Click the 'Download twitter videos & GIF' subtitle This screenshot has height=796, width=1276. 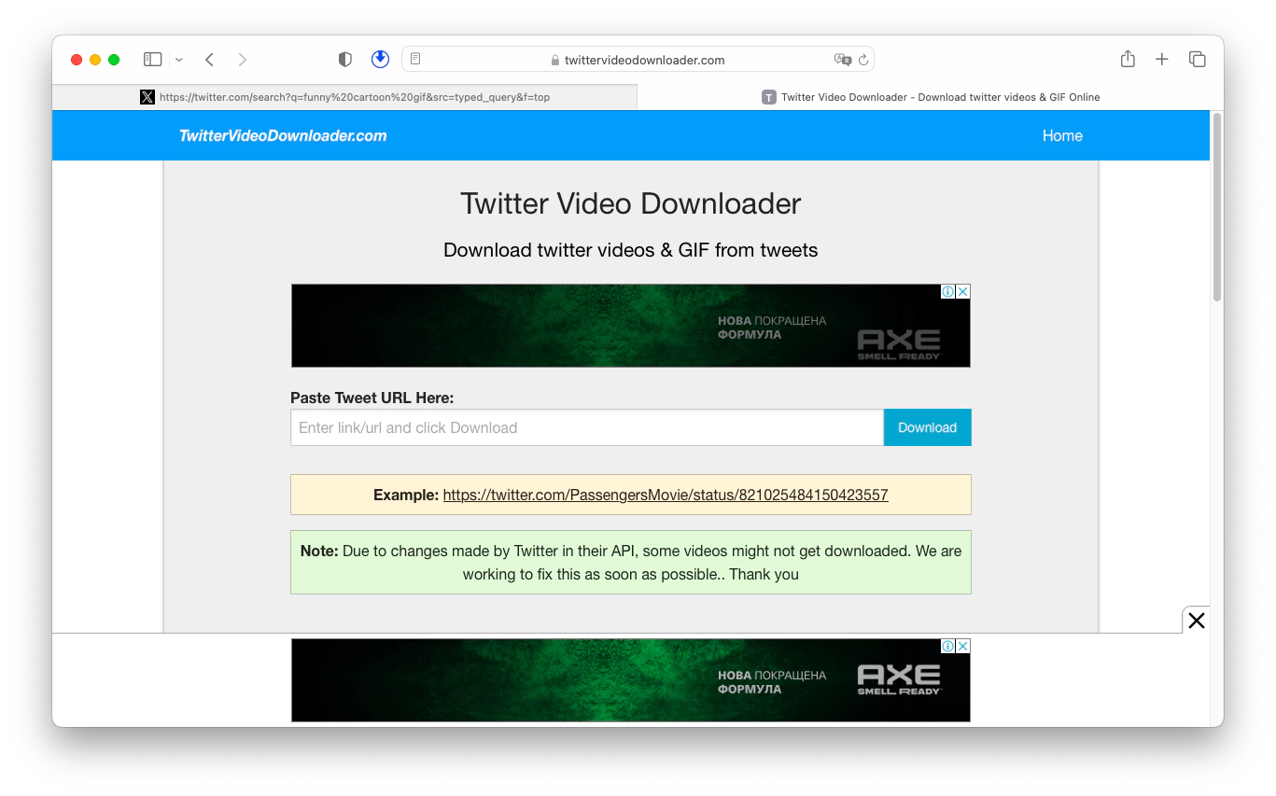coord(631,250)
